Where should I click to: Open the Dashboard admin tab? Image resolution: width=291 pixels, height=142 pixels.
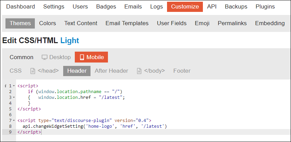20,7
